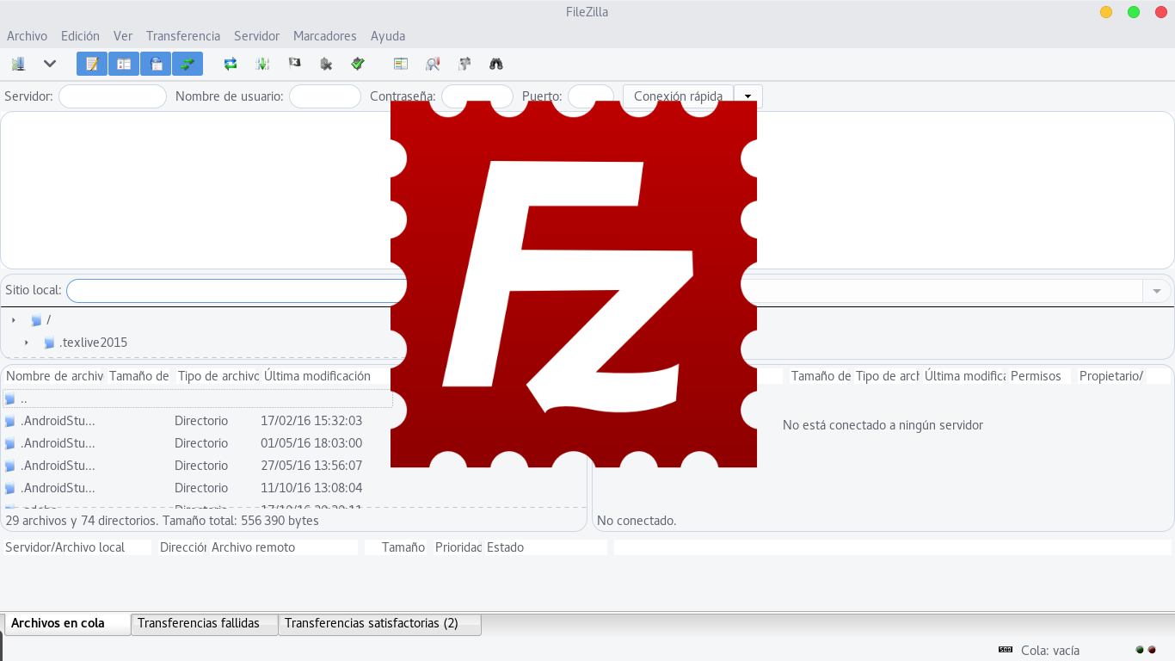Sort local files by Tipo de archivo column
The image size is (1175, 661).
(x=217, y=376)
